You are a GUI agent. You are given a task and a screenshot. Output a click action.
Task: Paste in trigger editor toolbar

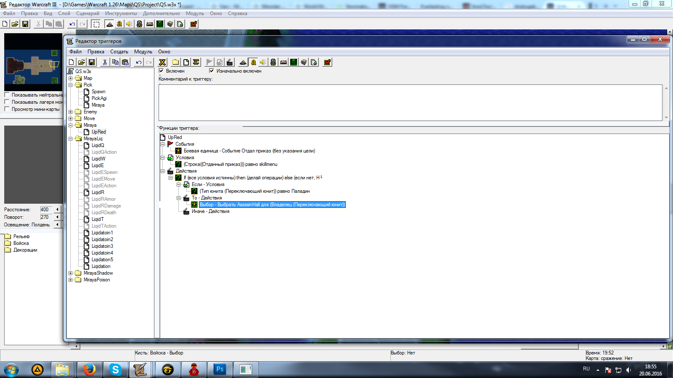tap(125, 62)
